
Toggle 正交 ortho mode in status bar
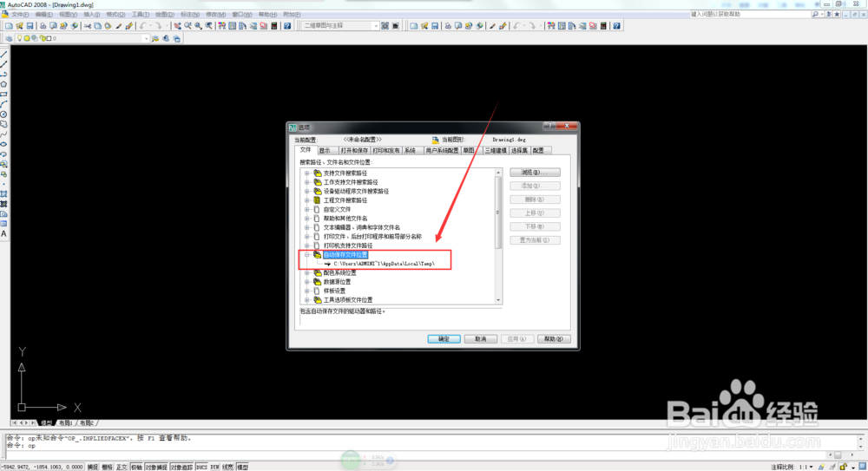tap(122, 468)
